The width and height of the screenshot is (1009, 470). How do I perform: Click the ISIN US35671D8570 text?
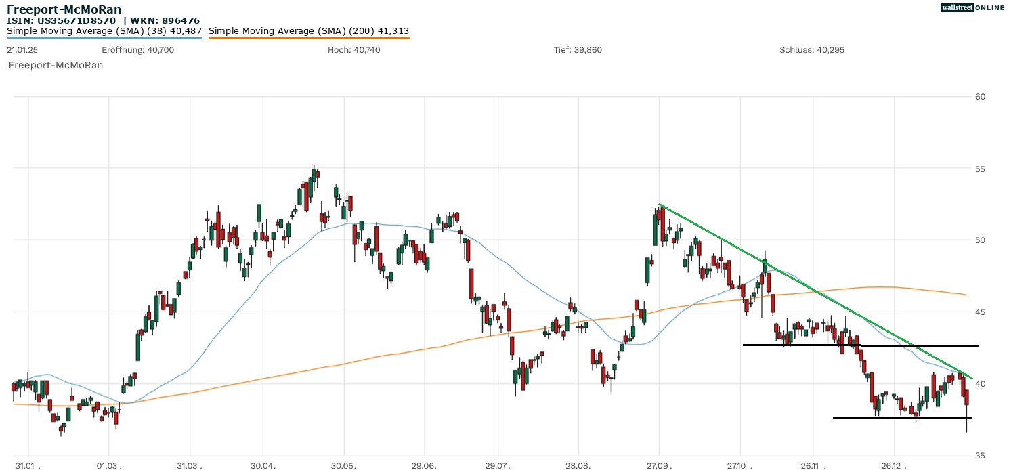click(62, 21)
